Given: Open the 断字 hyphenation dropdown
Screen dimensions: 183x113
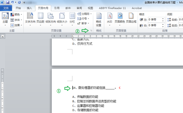Looking at the screenshot, I should click(83, 24).
